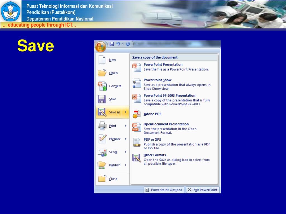This screenshot has height=214, width=286.
Task: Click the yellow 'Save' slide heading
Action: coord(35,45)
